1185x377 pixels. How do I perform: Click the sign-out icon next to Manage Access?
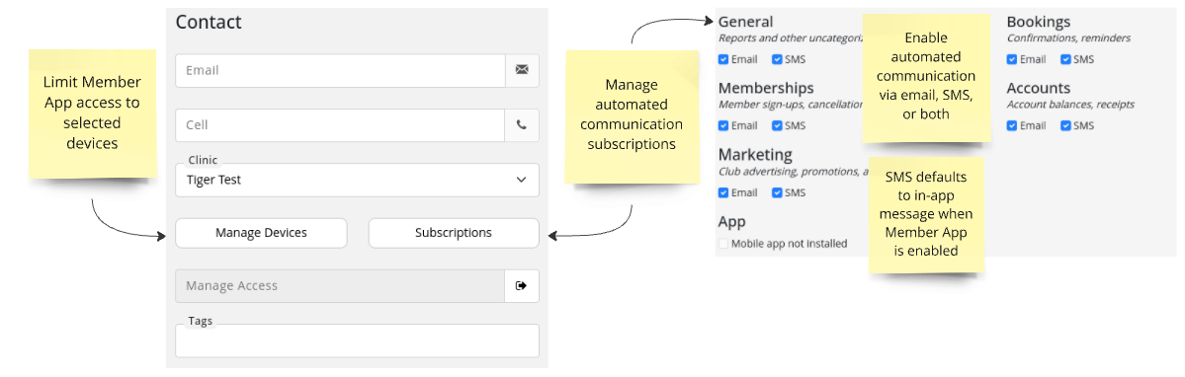tap(522, 286)
